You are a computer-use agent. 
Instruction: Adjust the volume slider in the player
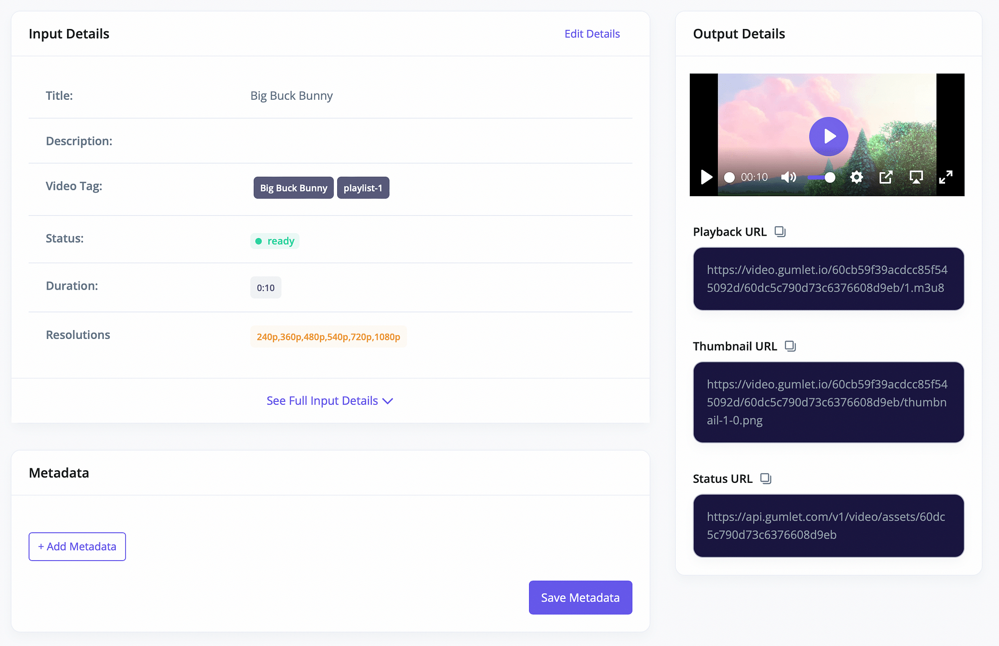tap(822, 177)
